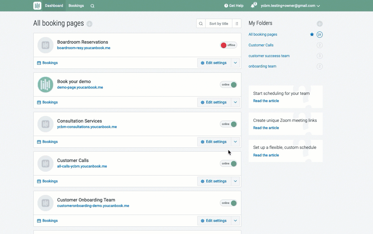Click the Customer Calls page avatar
The width and height of the screenshot is (373, 234).
coord(45,164)
